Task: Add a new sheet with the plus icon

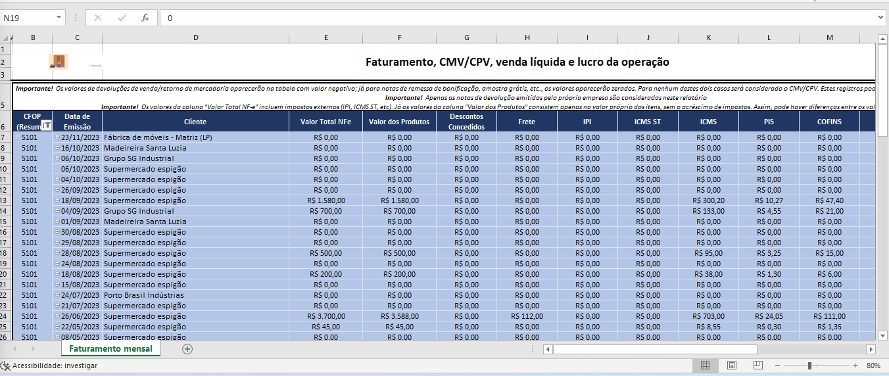Action: click(187, 349)
